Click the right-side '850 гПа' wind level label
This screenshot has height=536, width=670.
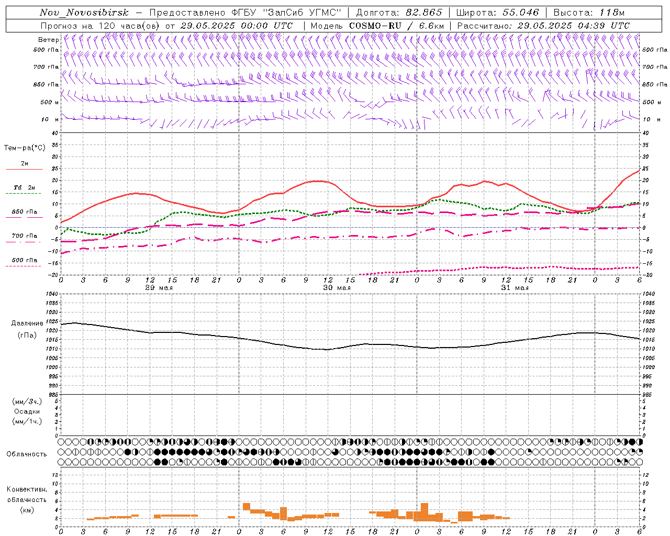(655, 84)
